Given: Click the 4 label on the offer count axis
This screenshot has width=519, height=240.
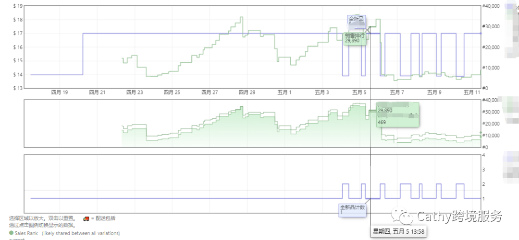Looking at the screenshot, I should (484, 155).
